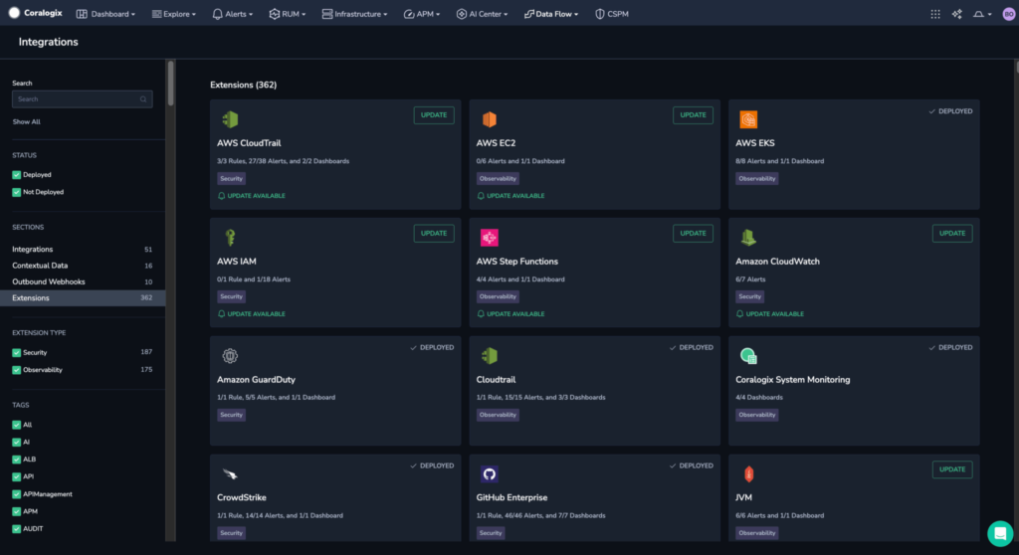Update the JVM extension
This screenshot has height=555, width=1019.
pos(952,469)
